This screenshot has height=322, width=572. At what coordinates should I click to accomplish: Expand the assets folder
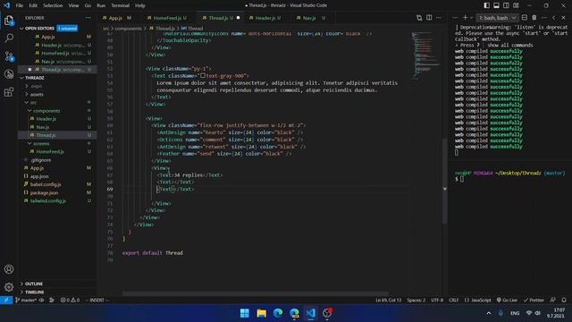(x=27, y=94)
